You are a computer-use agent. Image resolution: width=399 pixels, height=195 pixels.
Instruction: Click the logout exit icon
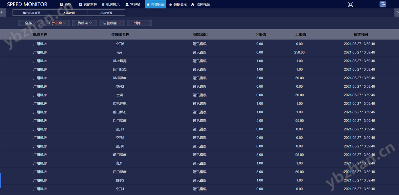[383, 4]
